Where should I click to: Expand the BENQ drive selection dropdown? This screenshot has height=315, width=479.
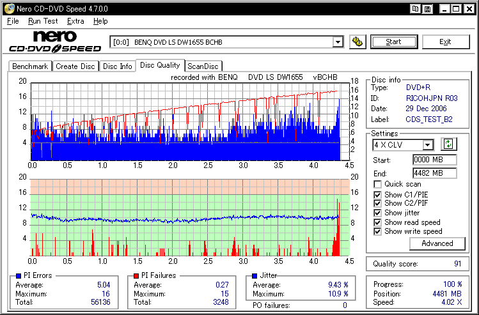click(338, 42)
